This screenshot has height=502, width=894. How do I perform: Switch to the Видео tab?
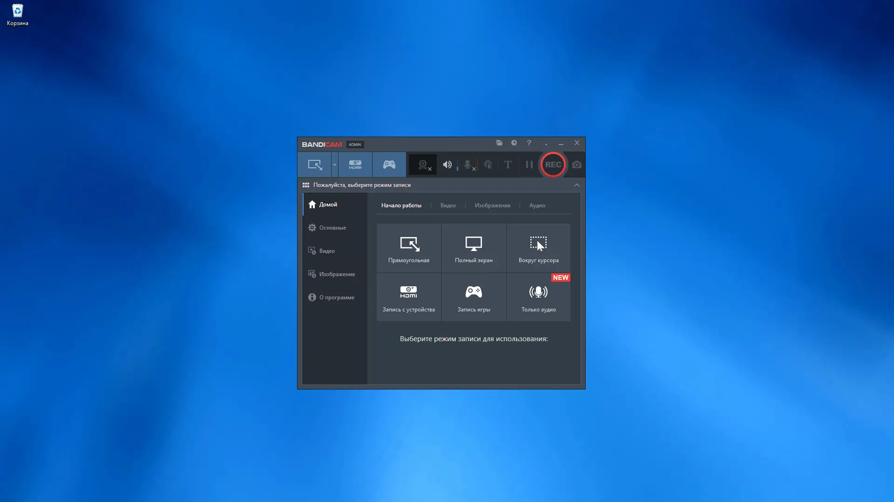coord(448,205)
